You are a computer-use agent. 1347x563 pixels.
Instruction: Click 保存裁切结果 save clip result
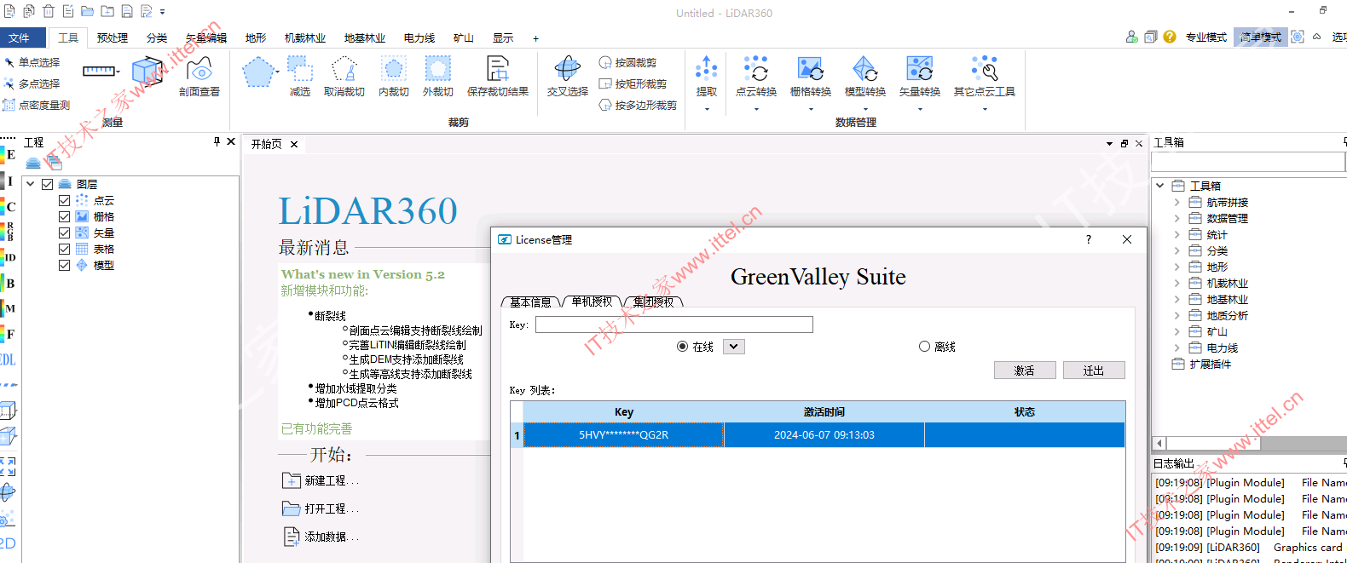coord(498,77)
